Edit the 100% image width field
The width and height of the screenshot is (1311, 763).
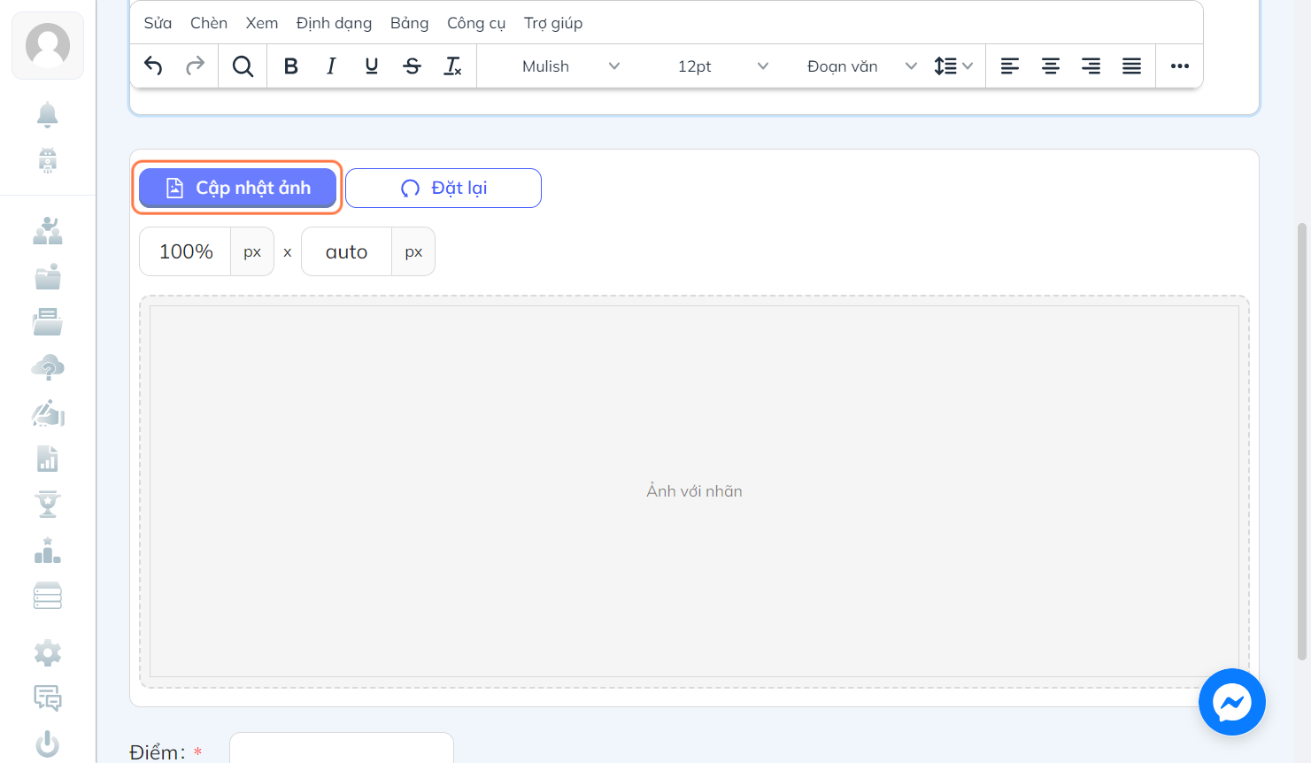point(186,251)
